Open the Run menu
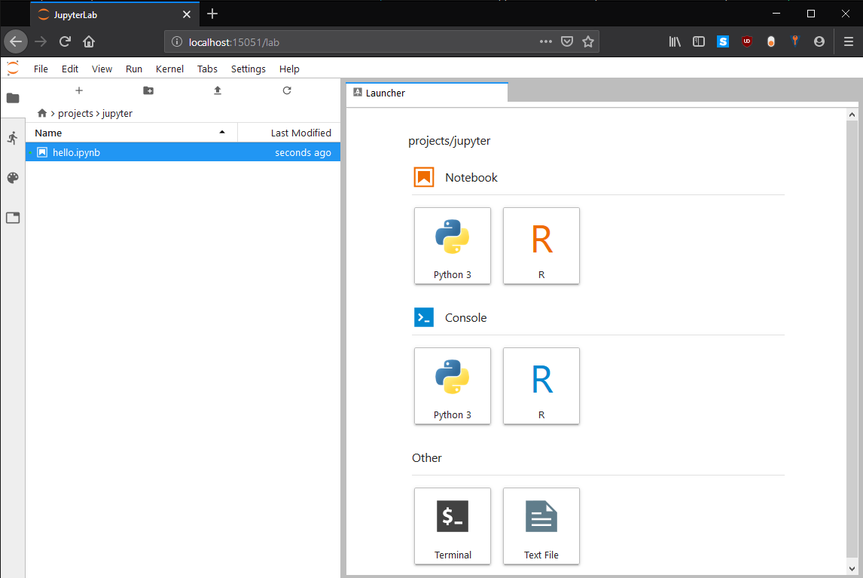 [x=134, y=69]
